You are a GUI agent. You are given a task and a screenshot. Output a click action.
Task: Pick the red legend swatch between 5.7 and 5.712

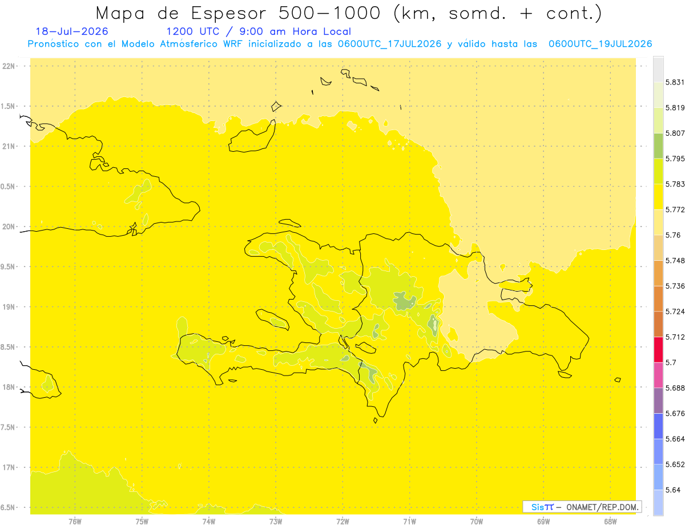pos(658,349)
